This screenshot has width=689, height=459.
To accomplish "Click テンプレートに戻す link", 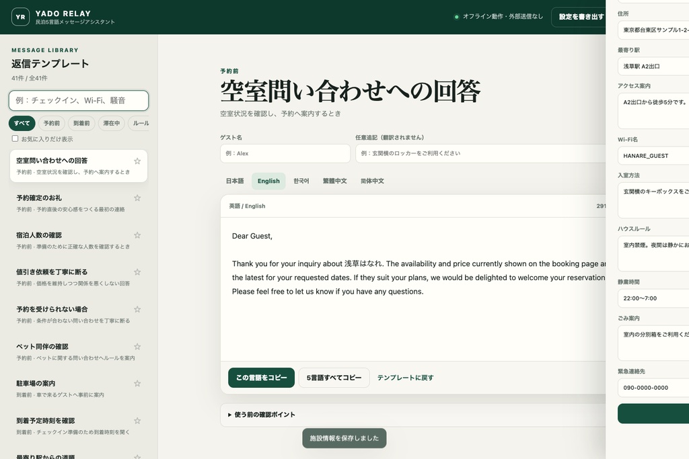I will pos(405,378).
